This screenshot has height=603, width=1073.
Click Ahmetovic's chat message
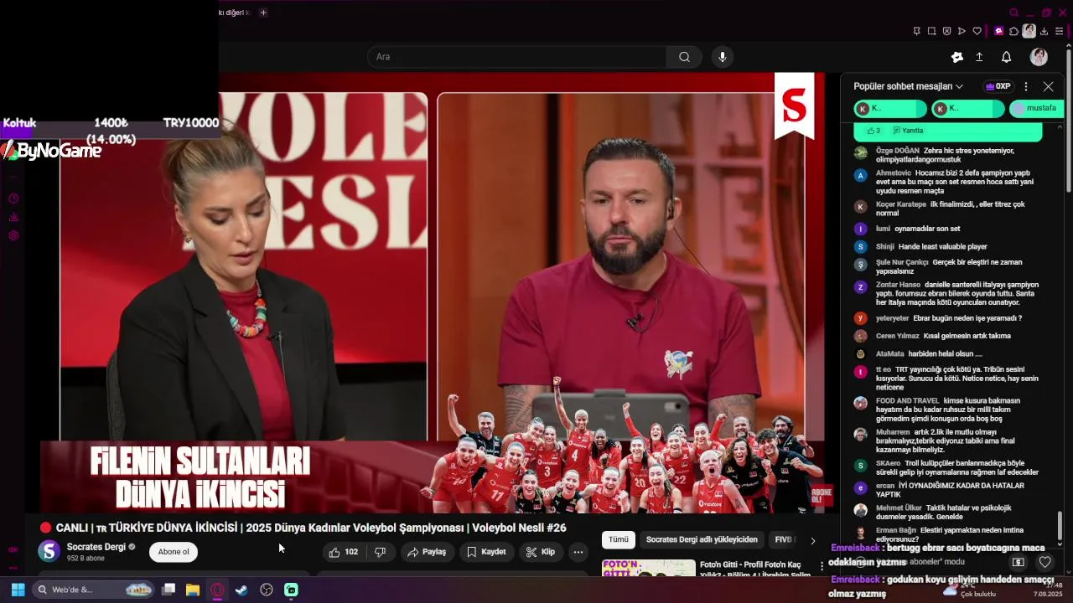coord(948,182)
